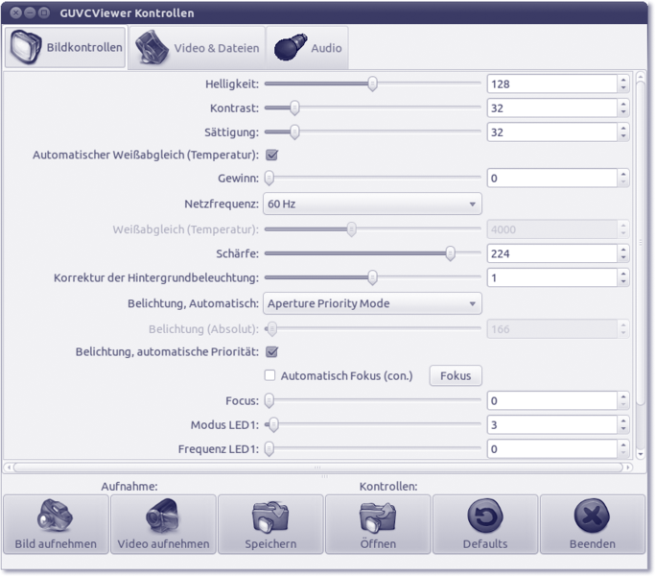Decrease Sättigung value with stepper down arrow

[623, 137]
